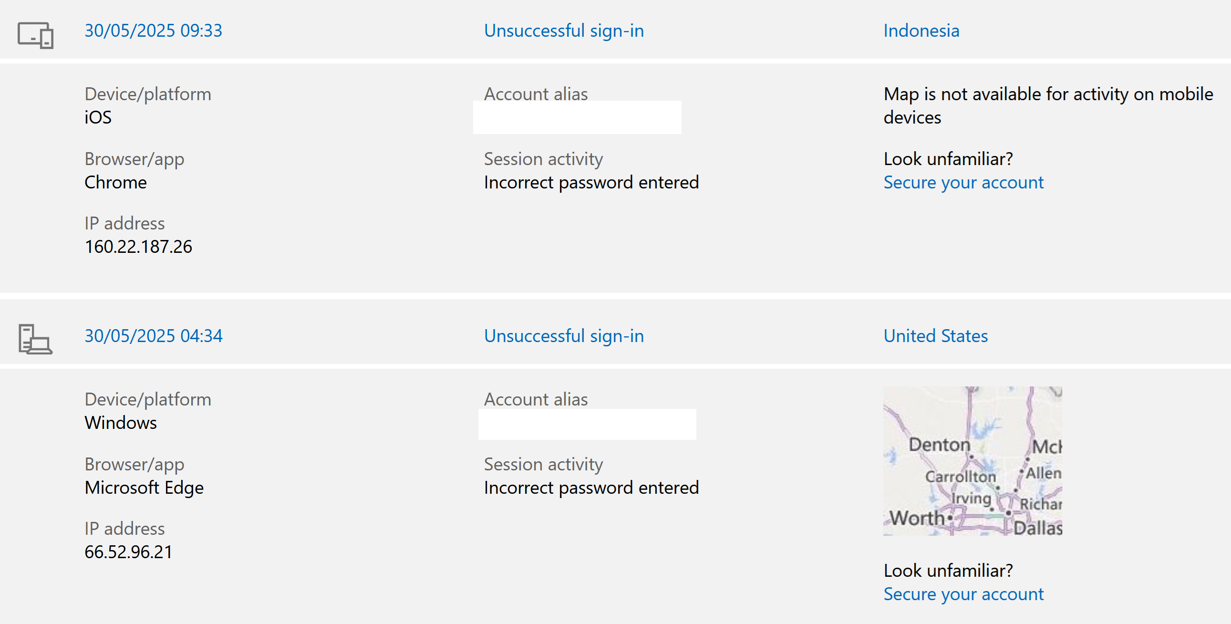Click the Dallas area map thumbnail
This screenshot has height=624, width=1231.
972,461
